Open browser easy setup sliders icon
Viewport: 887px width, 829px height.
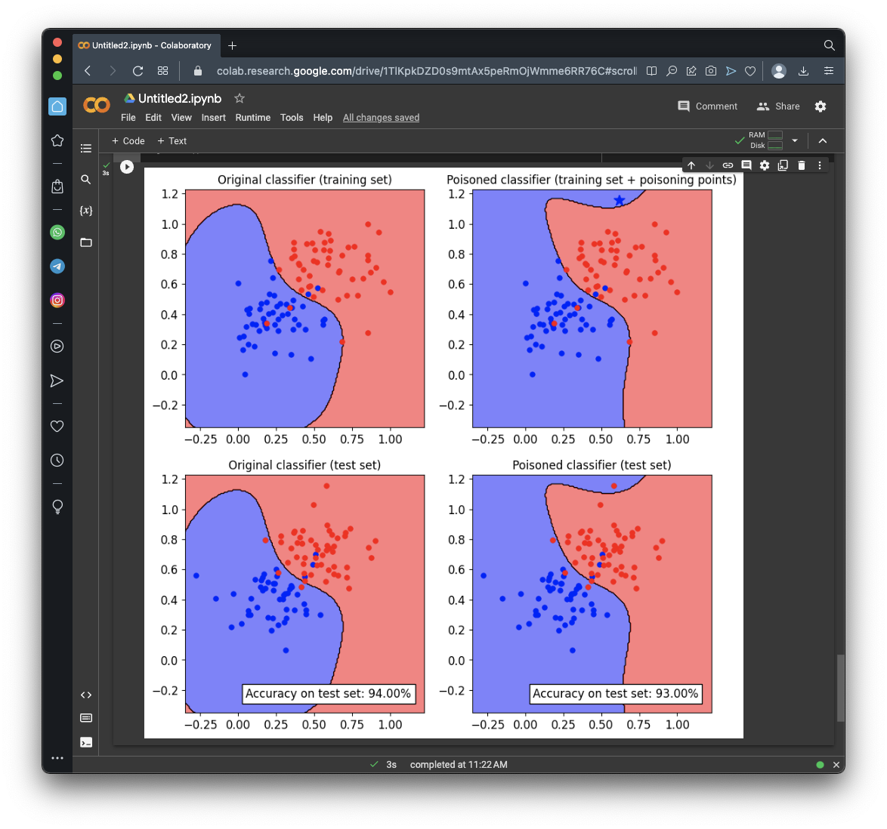click(829, 71)
